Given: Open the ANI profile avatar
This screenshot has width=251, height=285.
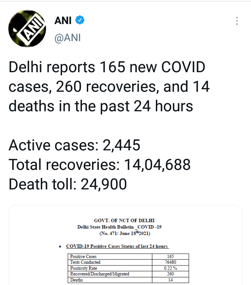Looking at the screenshot, I should (x=27, y=29).
